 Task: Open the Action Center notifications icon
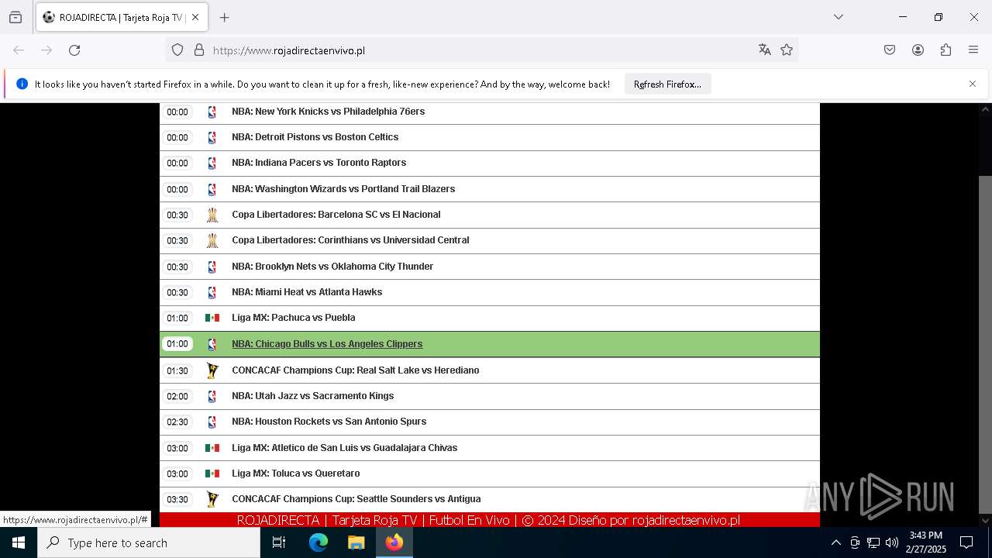point(966,542)
